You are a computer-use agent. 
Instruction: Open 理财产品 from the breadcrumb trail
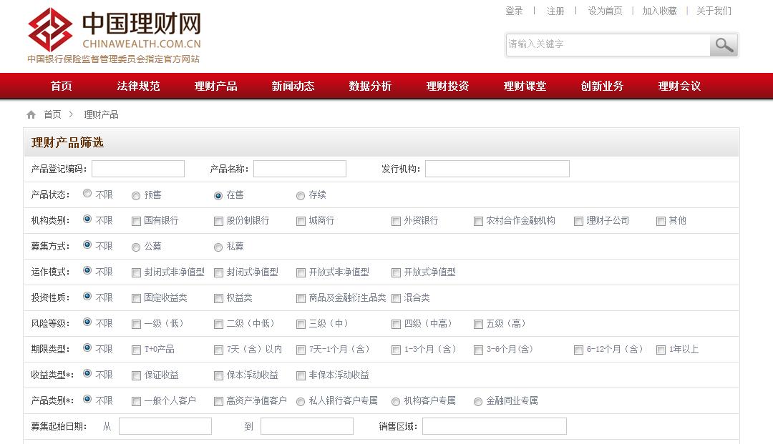100,114
